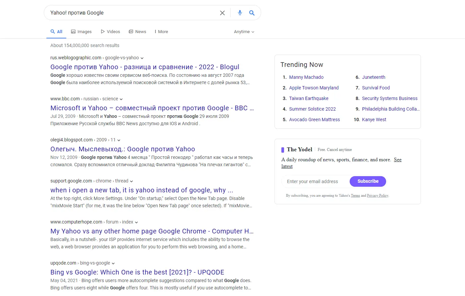Switch to the Videos tab

coord(110,32)
